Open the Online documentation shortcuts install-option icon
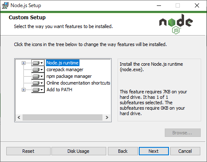Viewport: 207px width, 162px height. tap(38, 83)
